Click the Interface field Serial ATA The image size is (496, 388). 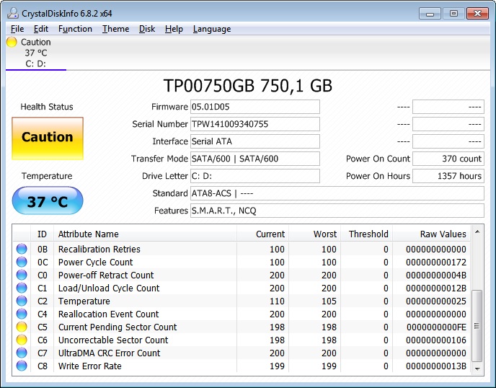255,141
